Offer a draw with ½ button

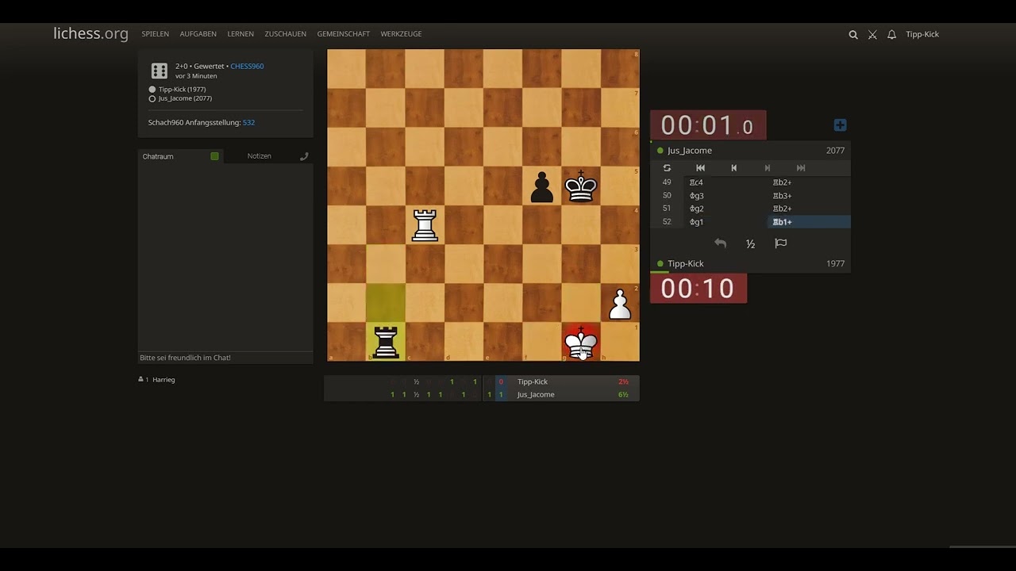click(x=750, y=243)
